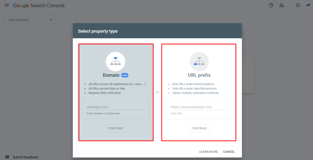The image size is (313, 160).
Task: Click the 'Select property type' dialog title
Action: point(98,31)
